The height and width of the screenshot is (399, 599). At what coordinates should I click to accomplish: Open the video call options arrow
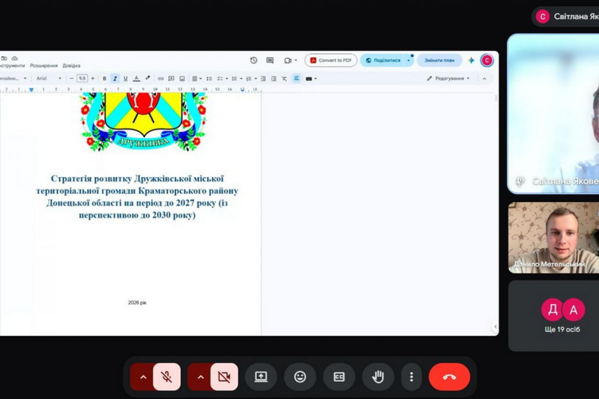(296, 60)
